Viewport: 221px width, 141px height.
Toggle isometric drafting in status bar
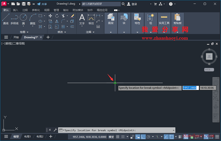(157, 137)
